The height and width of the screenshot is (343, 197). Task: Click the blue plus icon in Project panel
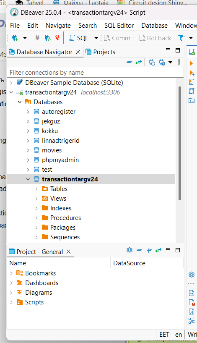point(149,250)
